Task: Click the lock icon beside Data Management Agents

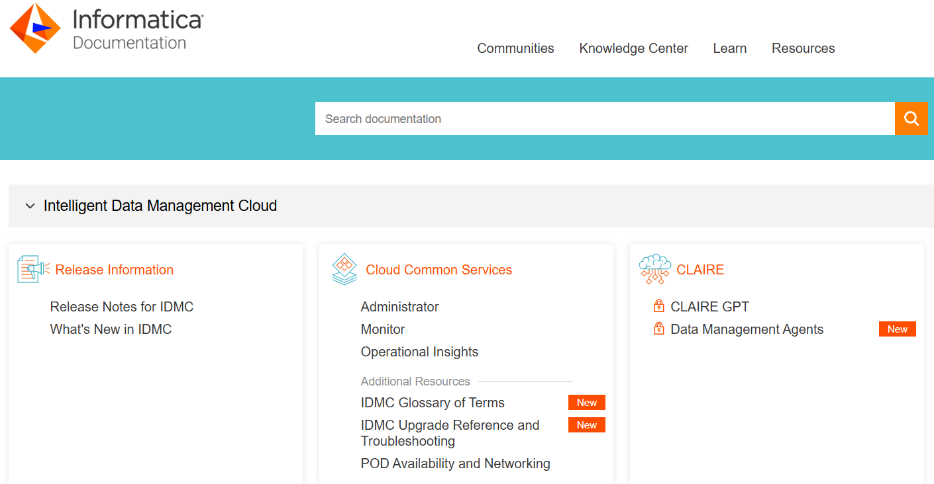Action: click(659, 328)
